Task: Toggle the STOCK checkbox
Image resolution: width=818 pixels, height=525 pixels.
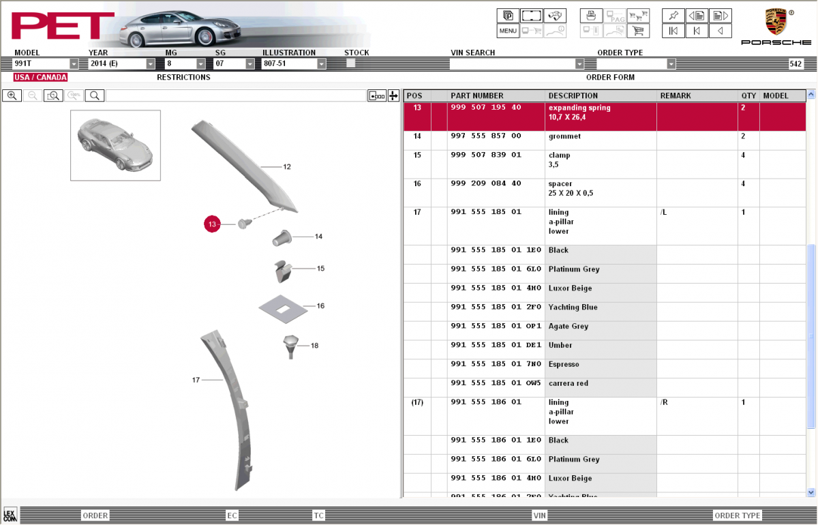Action: (350, 63)
